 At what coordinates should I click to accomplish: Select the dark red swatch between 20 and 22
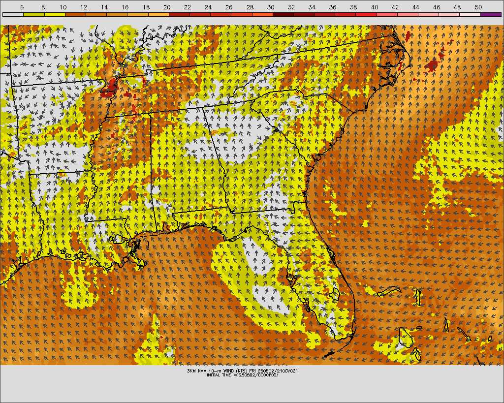point(179,14)
